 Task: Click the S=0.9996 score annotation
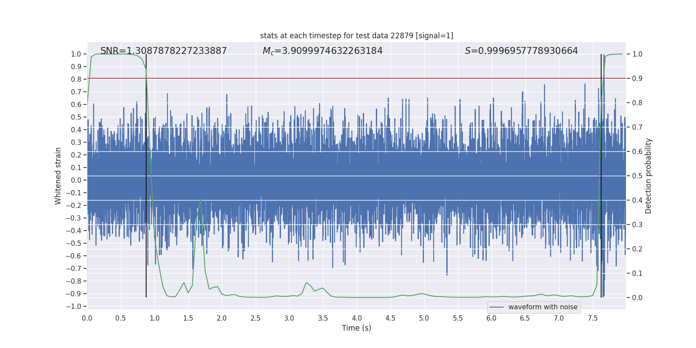[521, 51]
